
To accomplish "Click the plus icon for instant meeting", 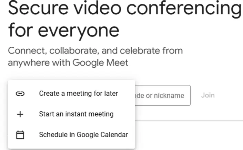I will pyautogui.click(x=20, y=114).
